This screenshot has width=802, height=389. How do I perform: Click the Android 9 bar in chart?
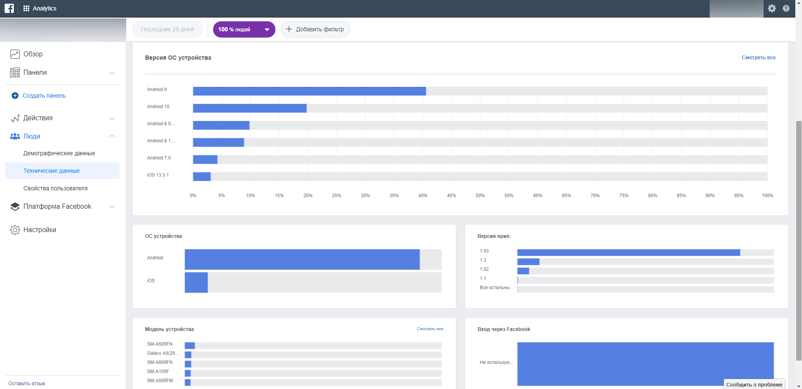point(309,91)
